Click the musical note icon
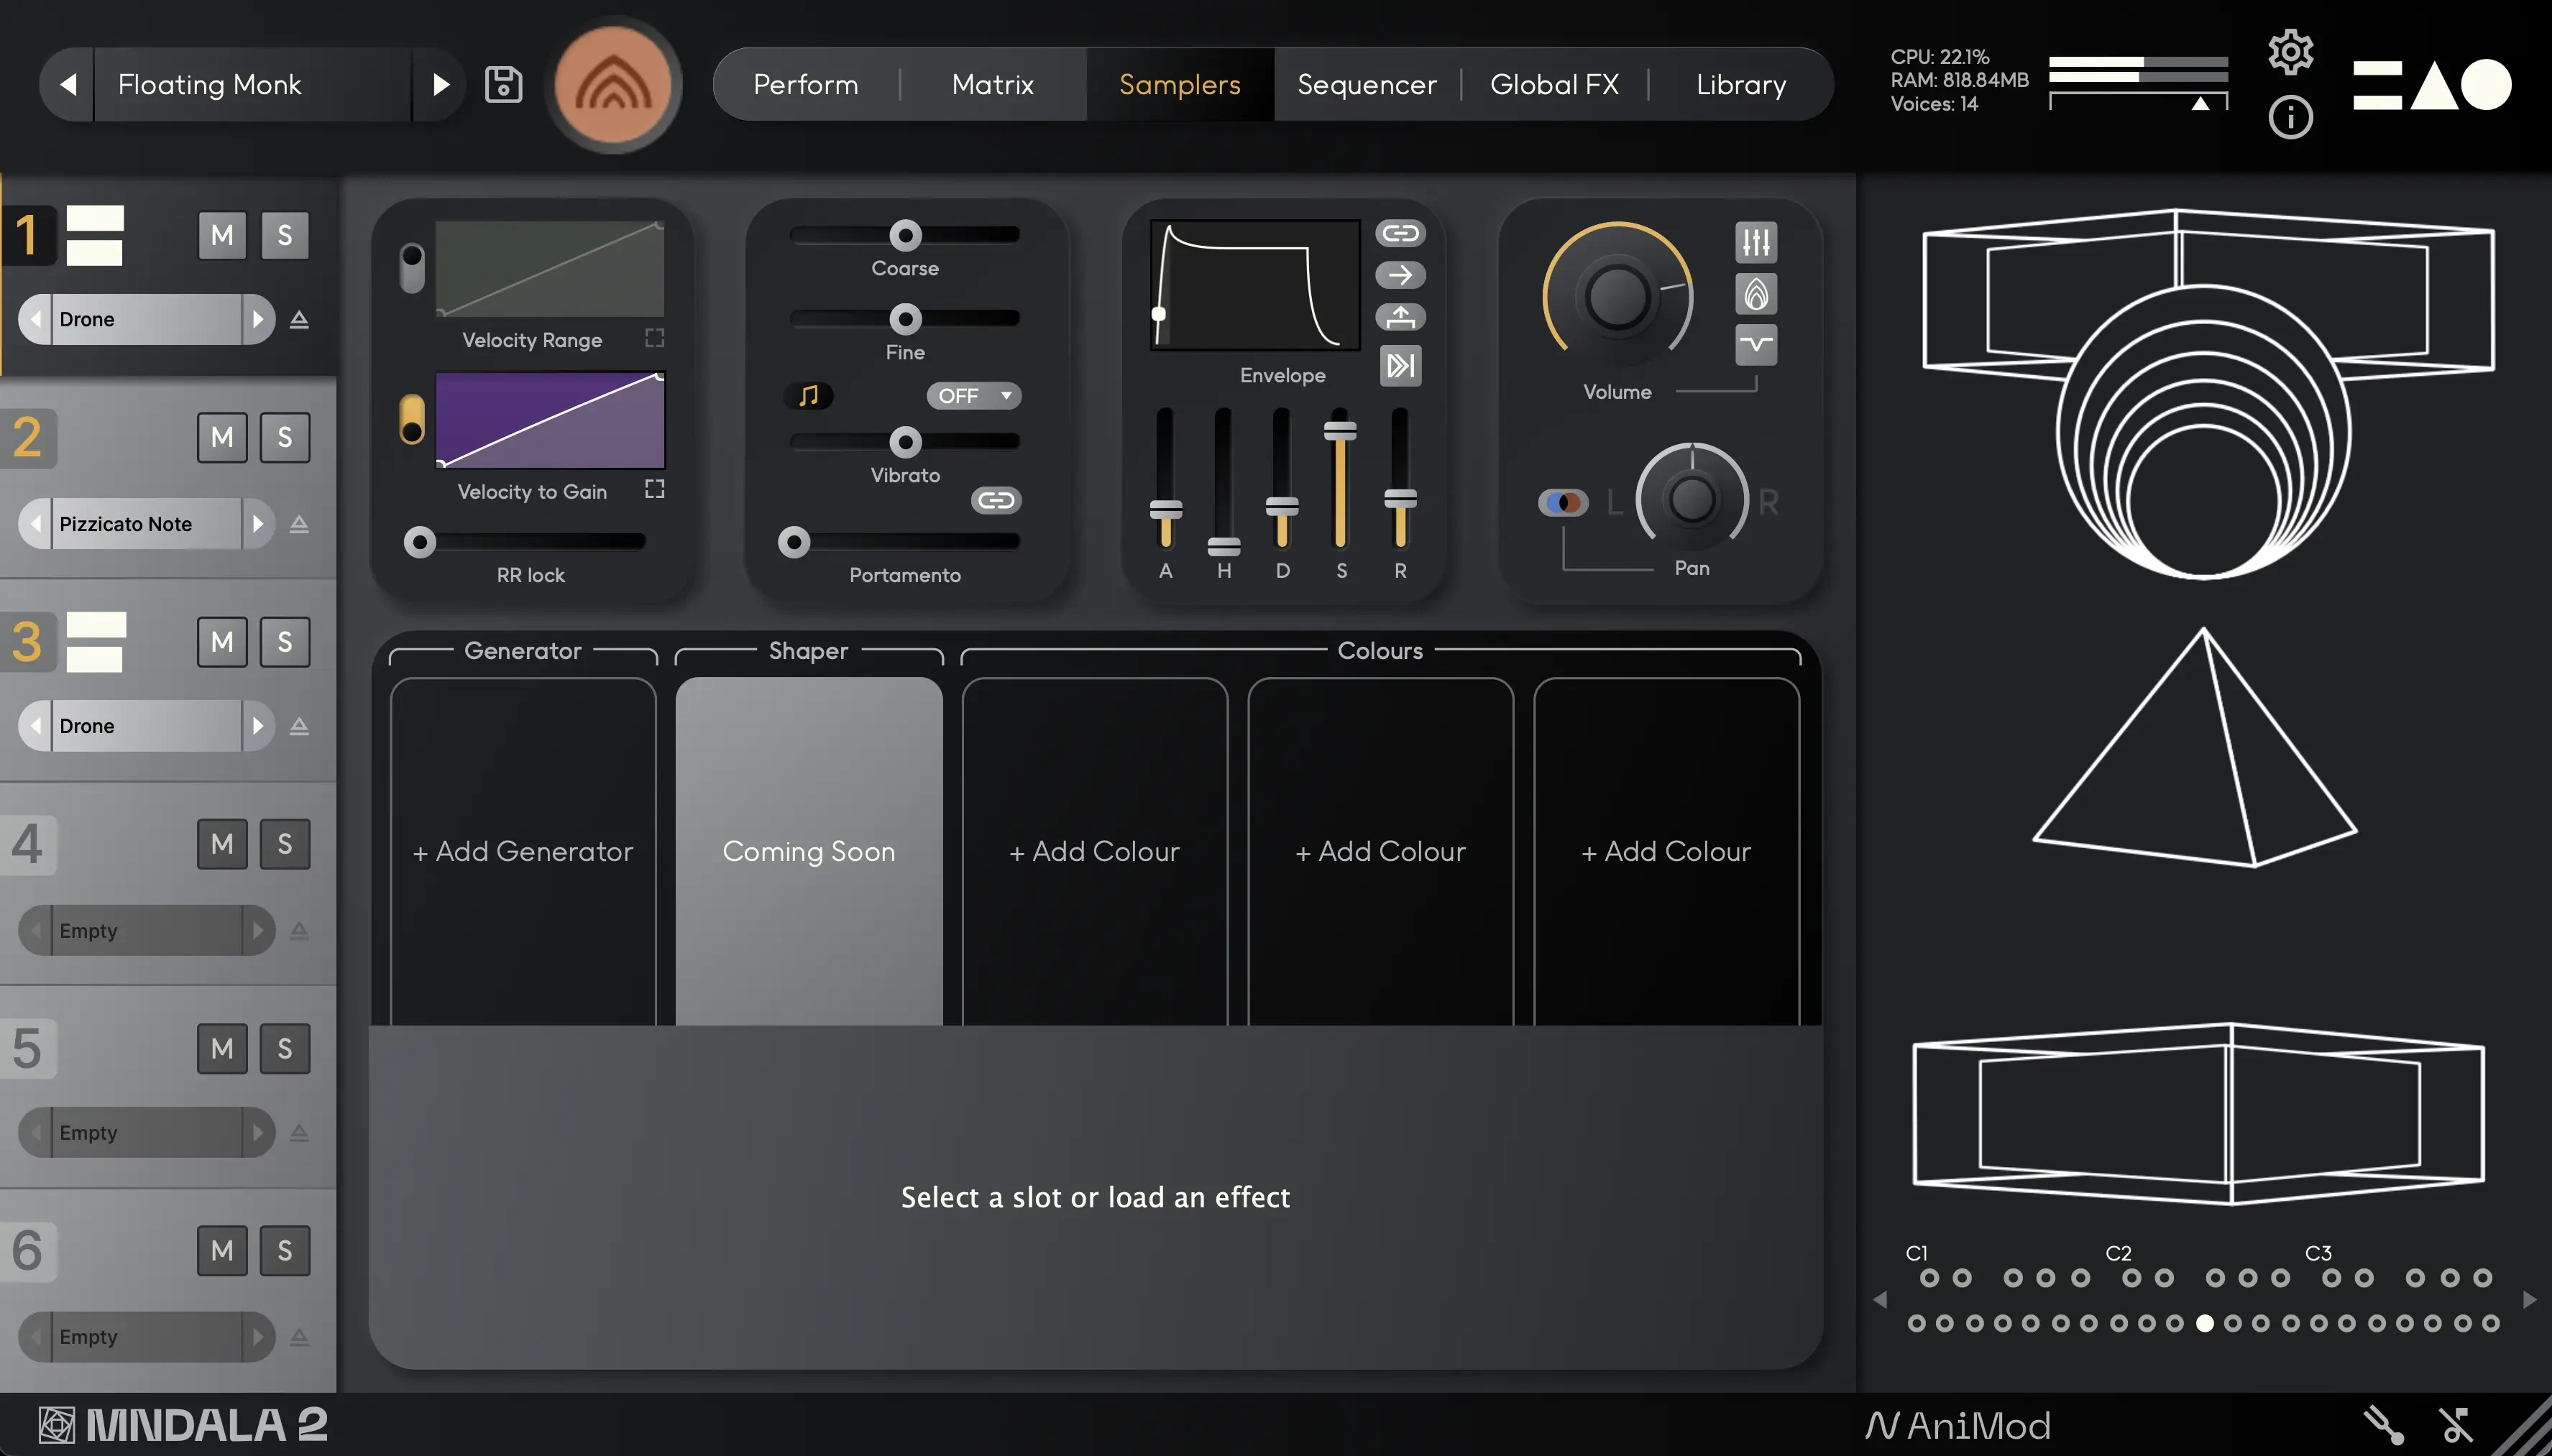 (x=809, y=396)
